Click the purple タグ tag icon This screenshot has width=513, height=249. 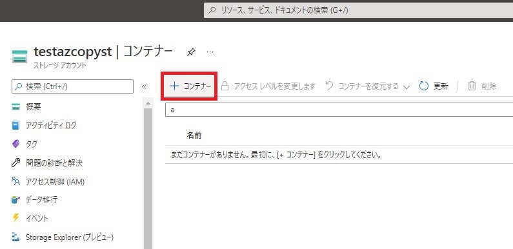(15, 144)
